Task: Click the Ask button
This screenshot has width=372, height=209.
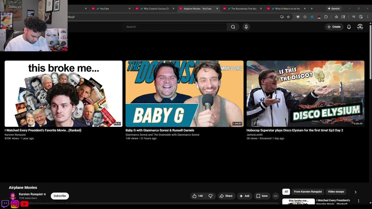Action: pos(244,196)
